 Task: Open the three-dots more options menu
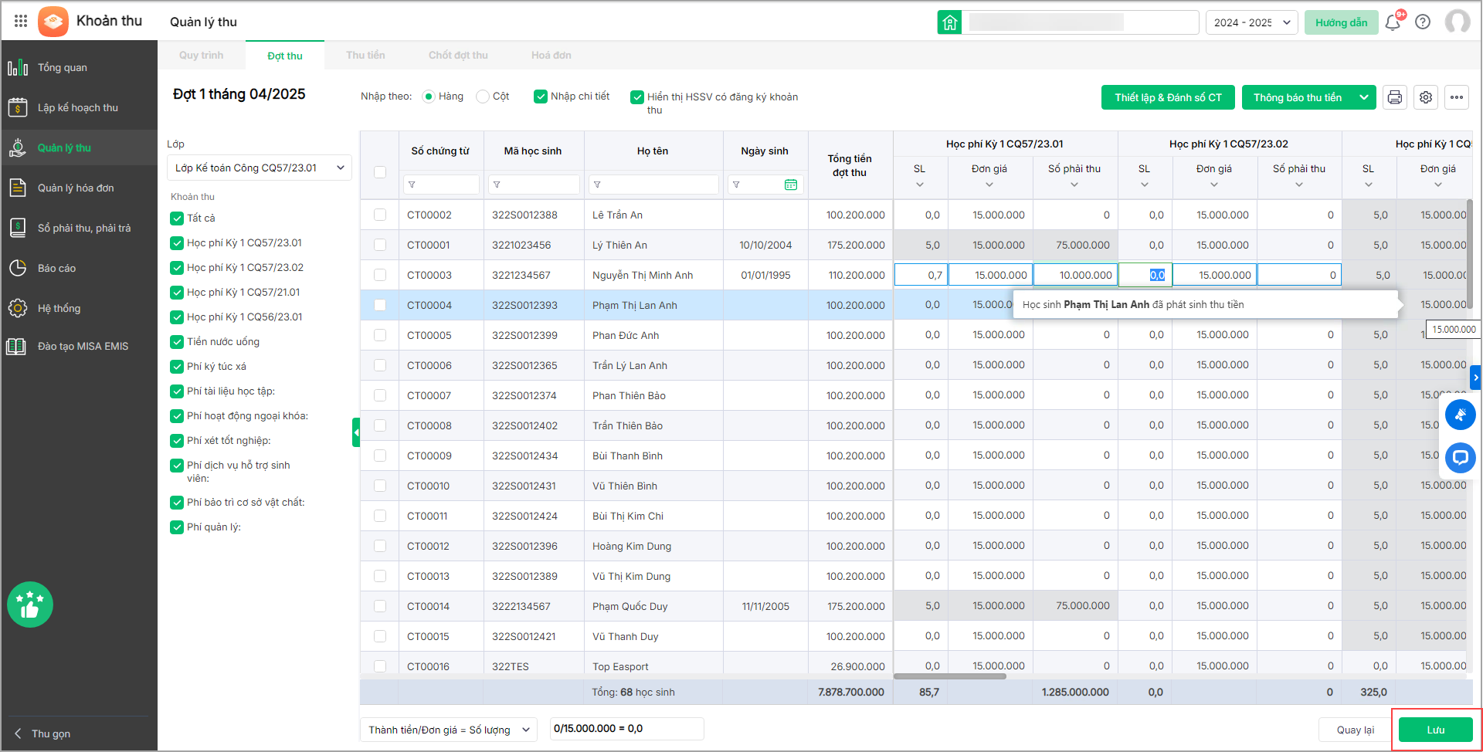pyautogui.click(x=1457, y=97)
